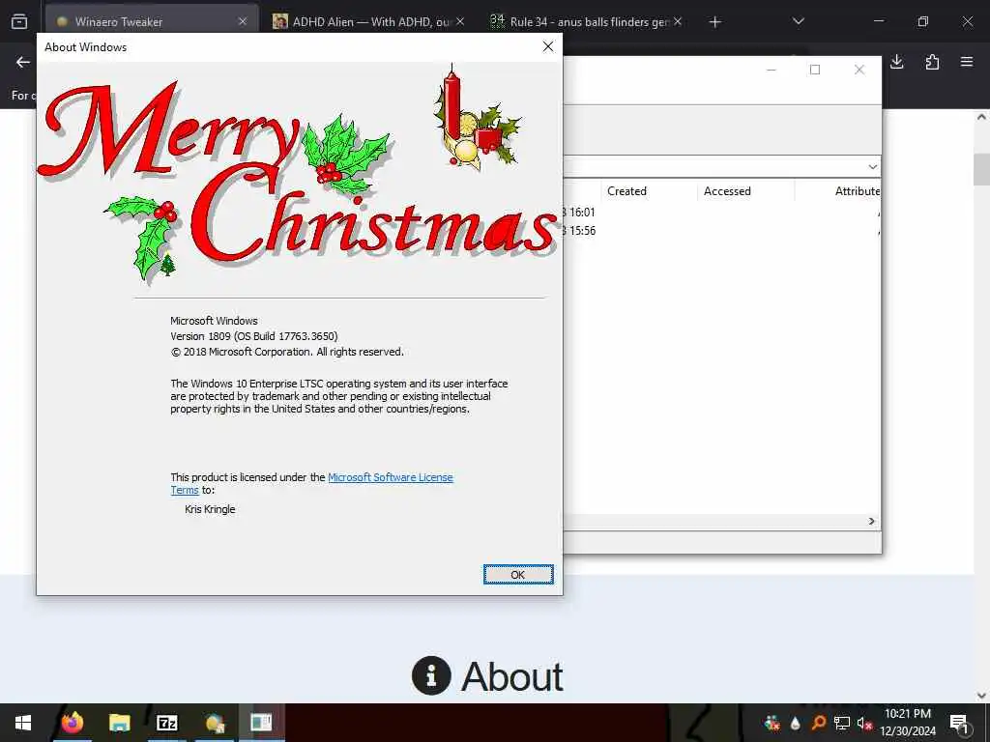Open the muted volume tray icon
Viewport: 990px width, 742px height.
tap(864, 723)
